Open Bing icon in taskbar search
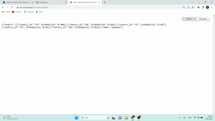This screenshot has height=121, width=215. [108, 118]
